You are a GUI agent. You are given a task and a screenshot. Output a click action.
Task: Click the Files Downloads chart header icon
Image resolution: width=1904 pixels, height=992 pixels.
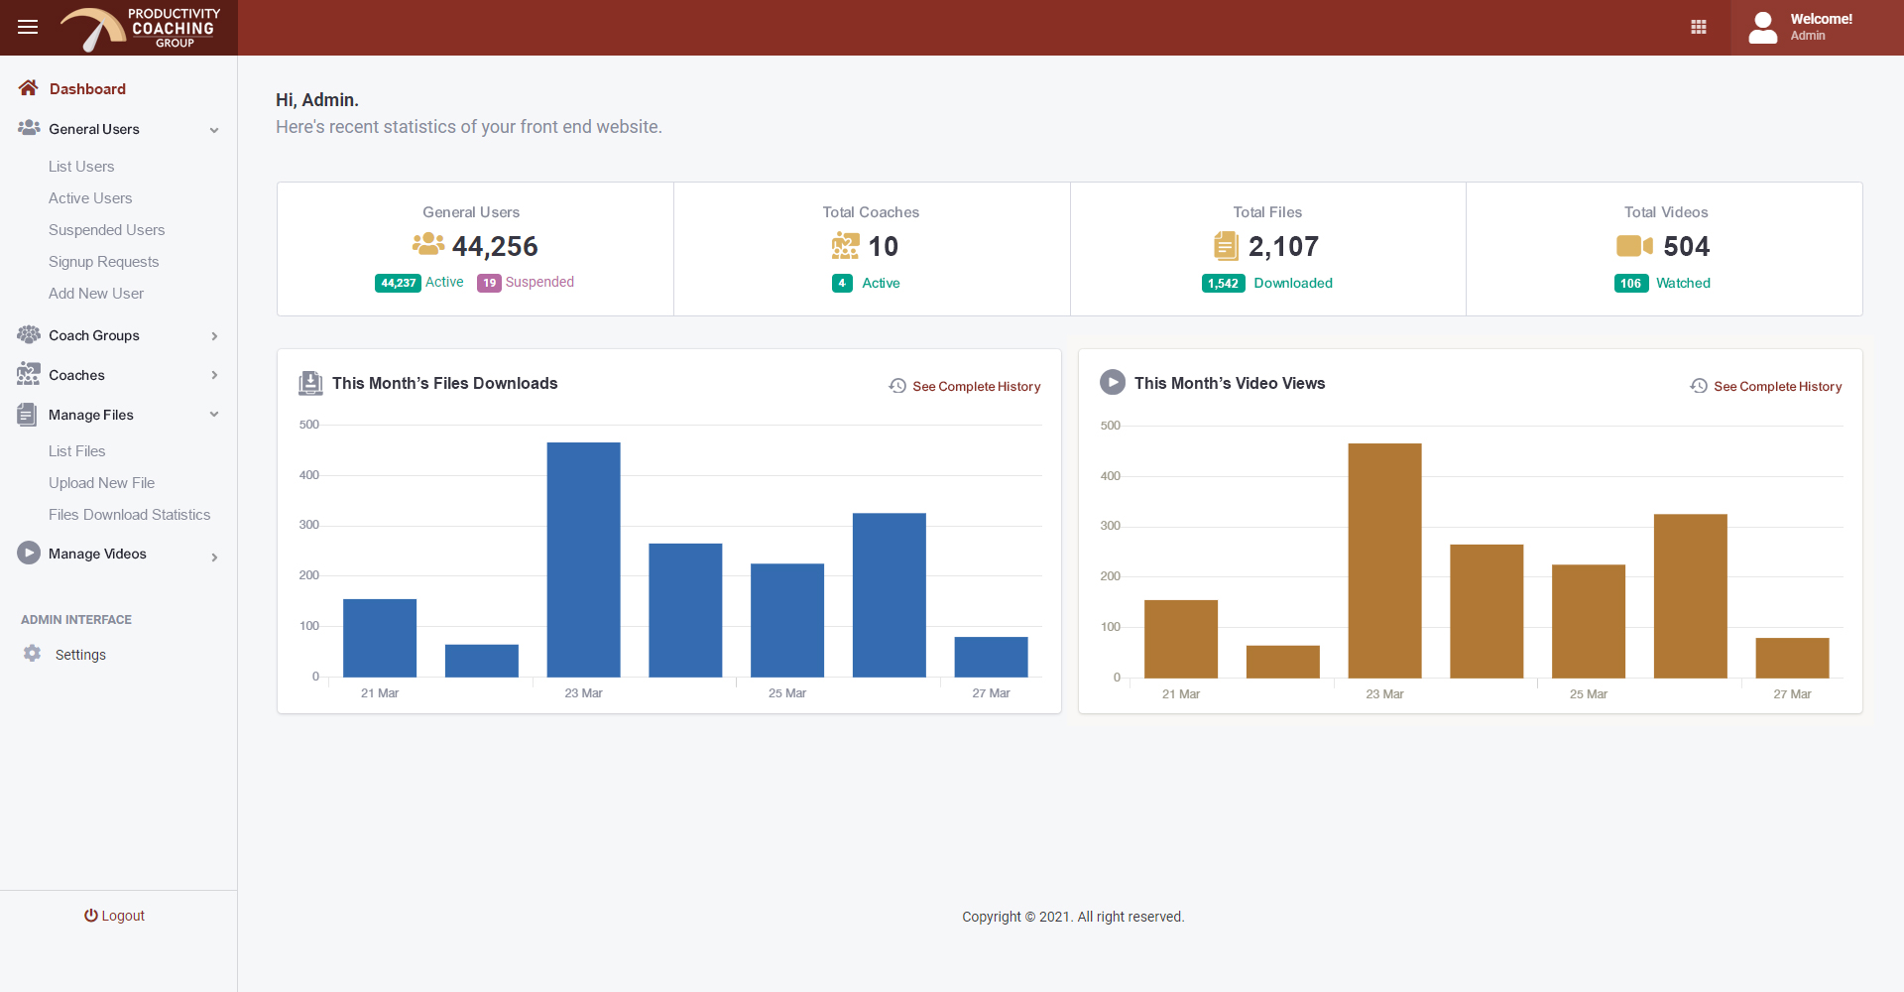tap(310, 383)
